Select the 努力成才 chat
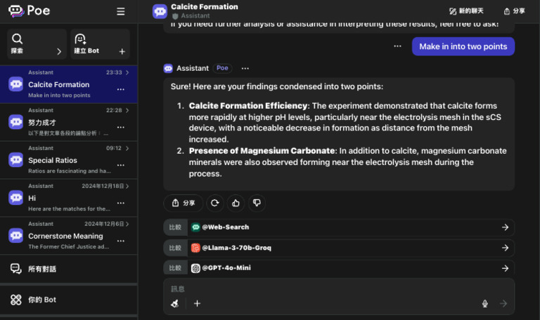Screen dimensions: 540x320 65,122
